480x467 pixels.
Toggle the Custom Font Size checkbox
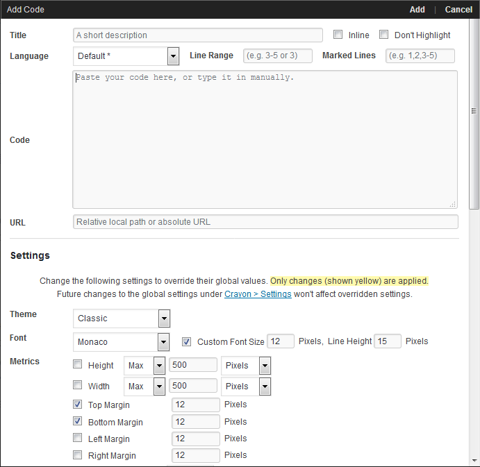pos(186,341)
